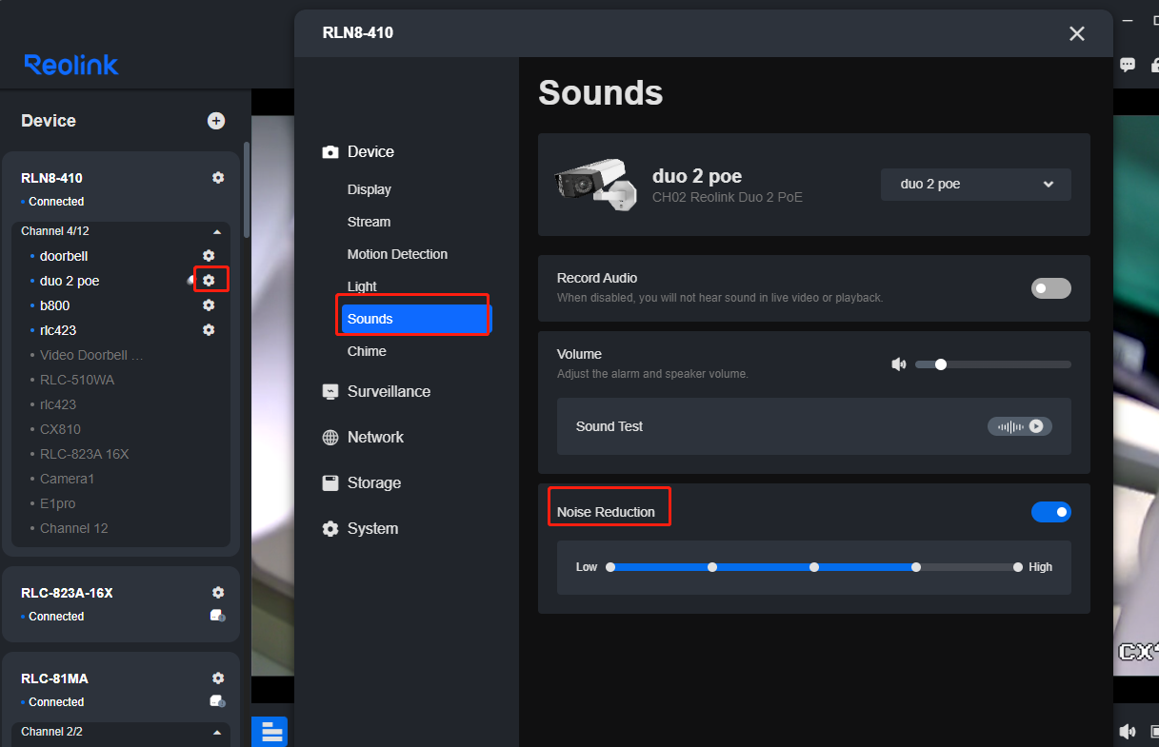Select the RLC-823A 16X channel entry

pos(84,454)
